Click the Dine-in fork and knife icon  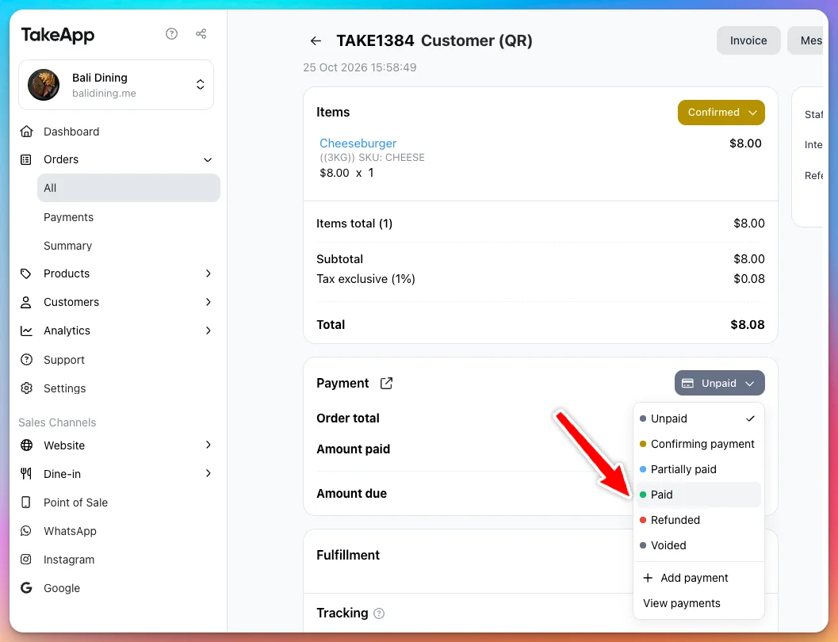pos(25,473)
